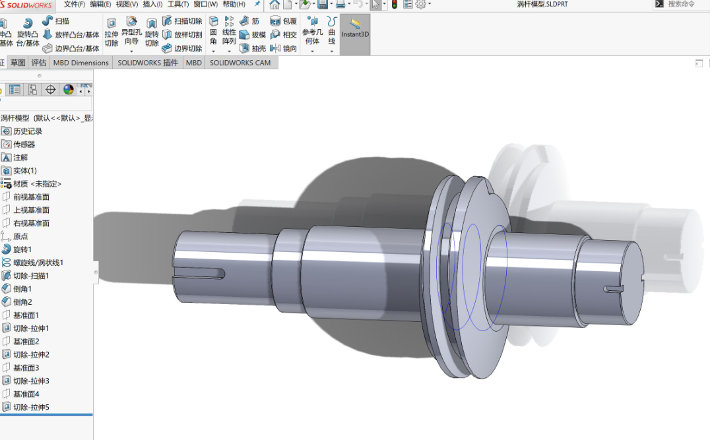Expand the Reference Geometry dropdown arrow
712x440 pixels.
click(x=312, y=51)
